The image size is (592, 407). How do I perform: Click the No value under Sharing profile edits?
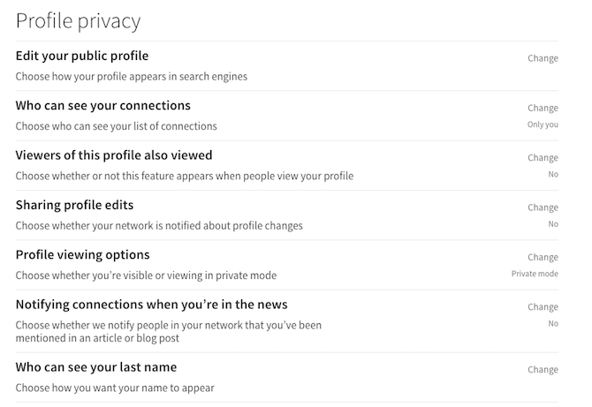pyautogui.click(x=553, y=224)
